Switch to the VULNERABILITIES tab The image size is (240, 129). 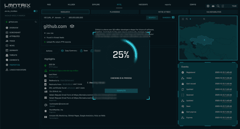[x=214, y=12]
